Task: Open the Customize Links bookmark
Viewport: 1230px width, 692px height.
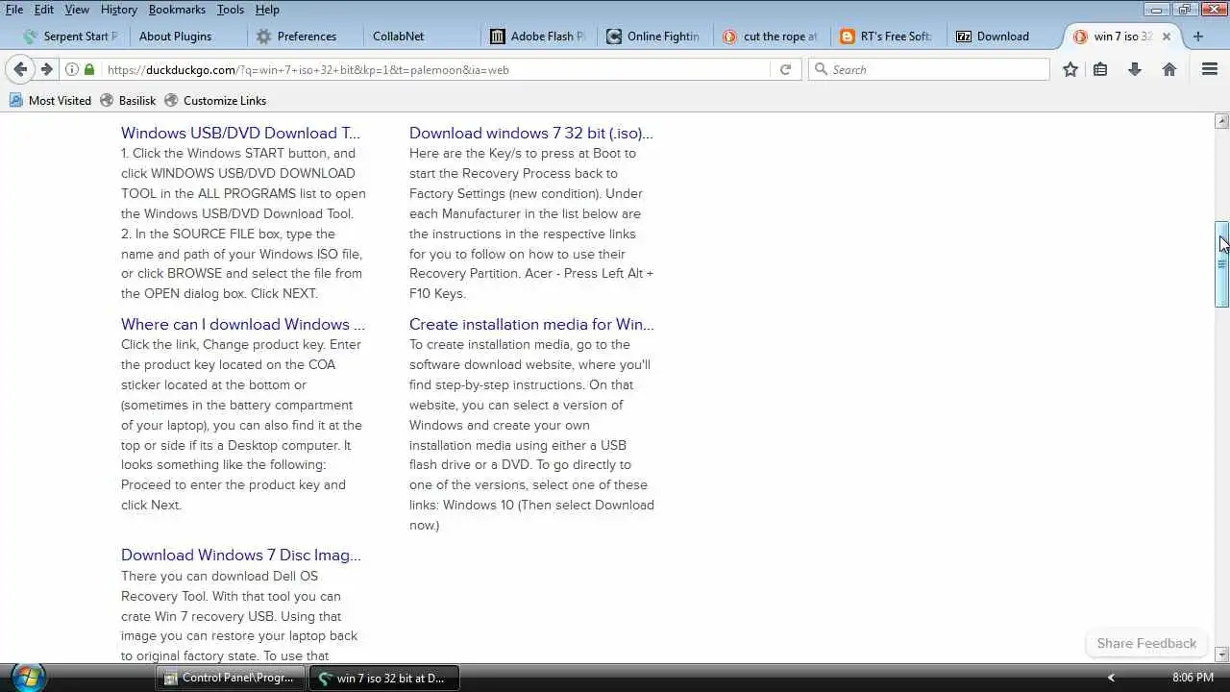Action: click(215, 100)
